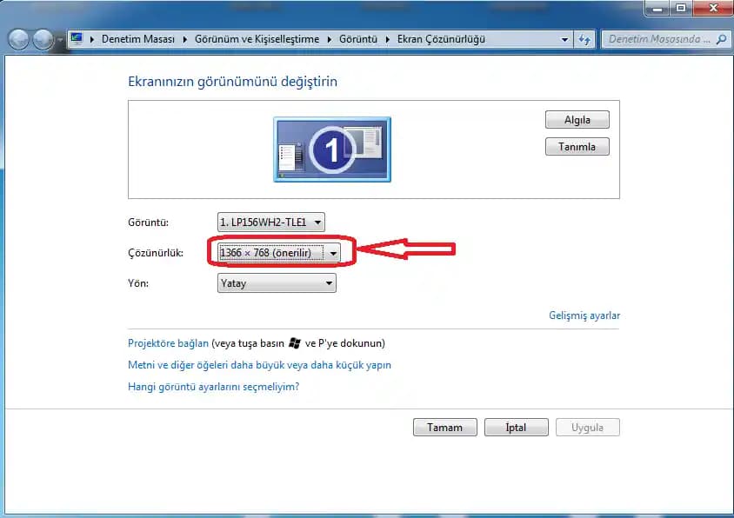Expand the address bar history dropdown arrow
This screenshot has height=518, width=734.
[x=564, y=40]
